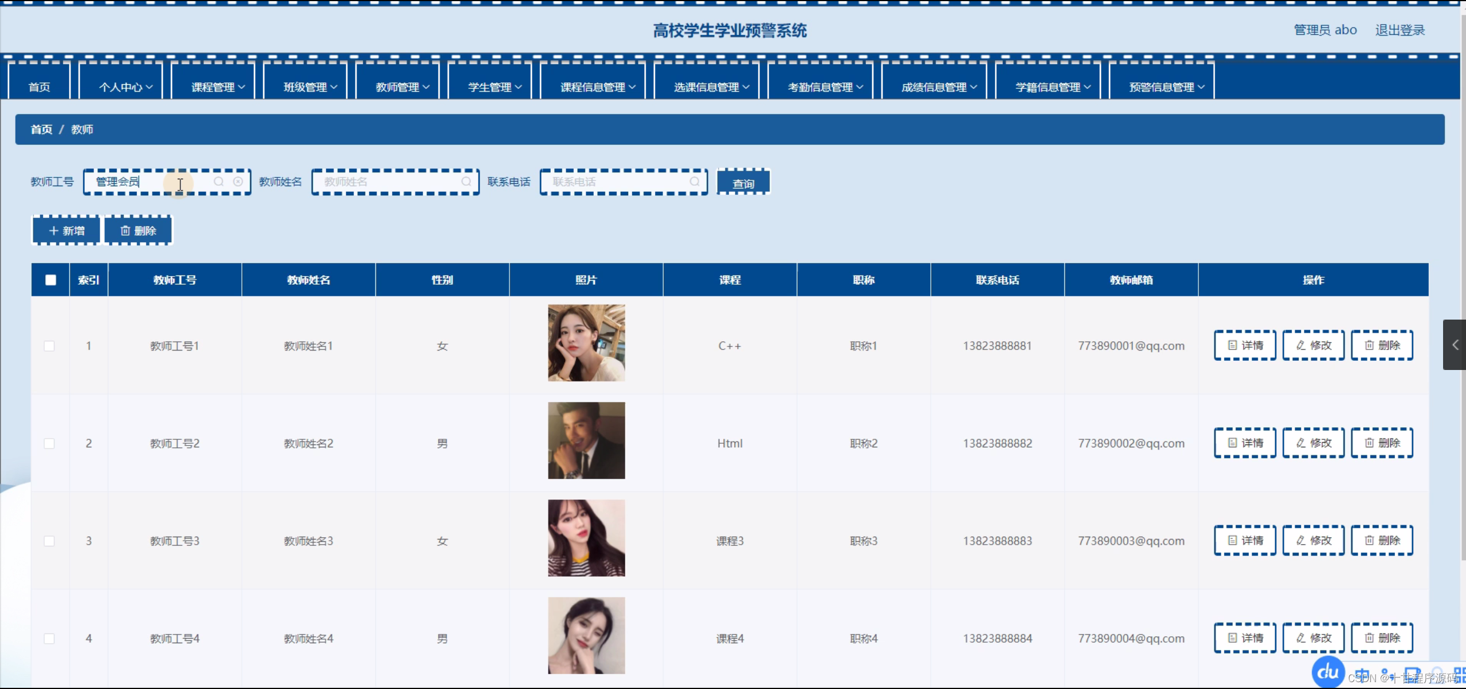Click the Baidu du icon at bottom right
This screenshot has width=1466, height=689.
1327,672
